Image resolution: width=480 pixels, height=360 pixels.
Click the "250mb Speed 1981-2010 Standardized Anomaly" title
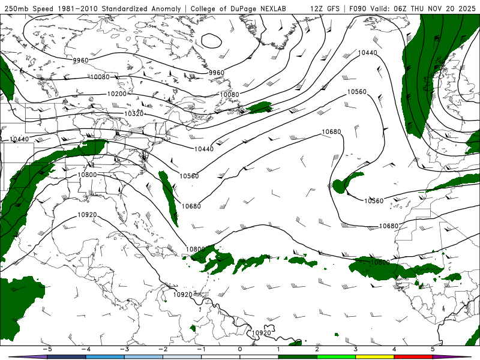coord(93,8)
